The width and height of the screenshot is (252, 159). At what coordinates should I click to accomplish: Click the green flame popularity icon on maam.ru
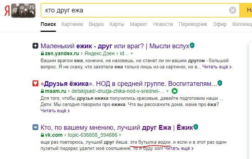[174, 91]
